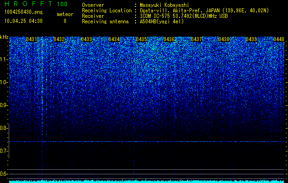This screenshot has width=288, height=183.
Task: Click the Receiver field label
Action: click(93, 16)
